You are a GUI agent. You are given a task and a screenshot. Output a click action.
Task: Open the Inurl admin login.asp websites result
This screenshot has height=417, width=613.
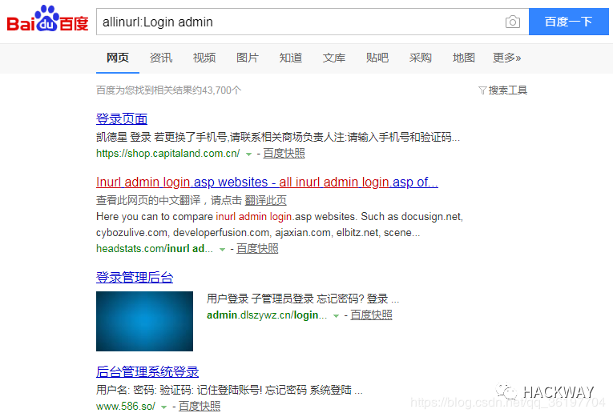tap(267, 182)
